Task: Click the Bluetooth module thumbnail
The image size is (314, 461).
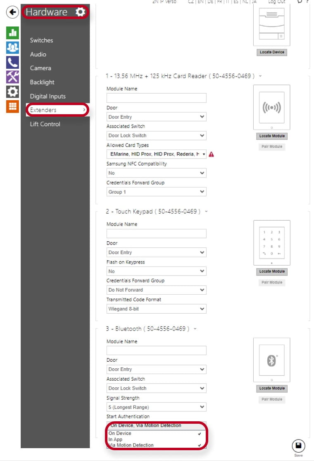Action: tap(272, 360)
